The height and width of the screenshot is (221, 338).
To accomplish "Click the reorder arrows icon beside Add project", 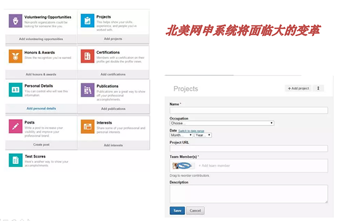I will 318,88.
